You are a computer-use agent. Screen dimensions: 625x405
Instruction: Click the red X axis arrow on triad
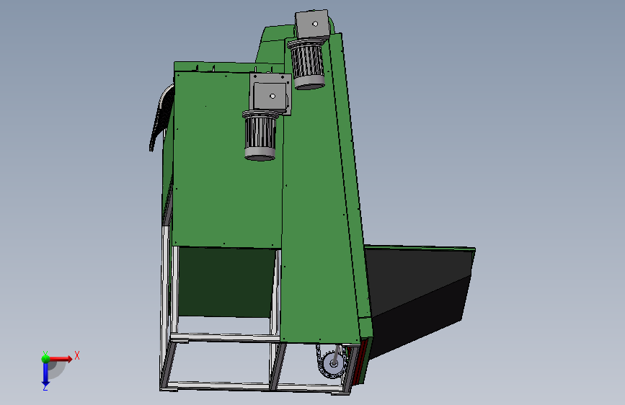[x=61, y=359]
